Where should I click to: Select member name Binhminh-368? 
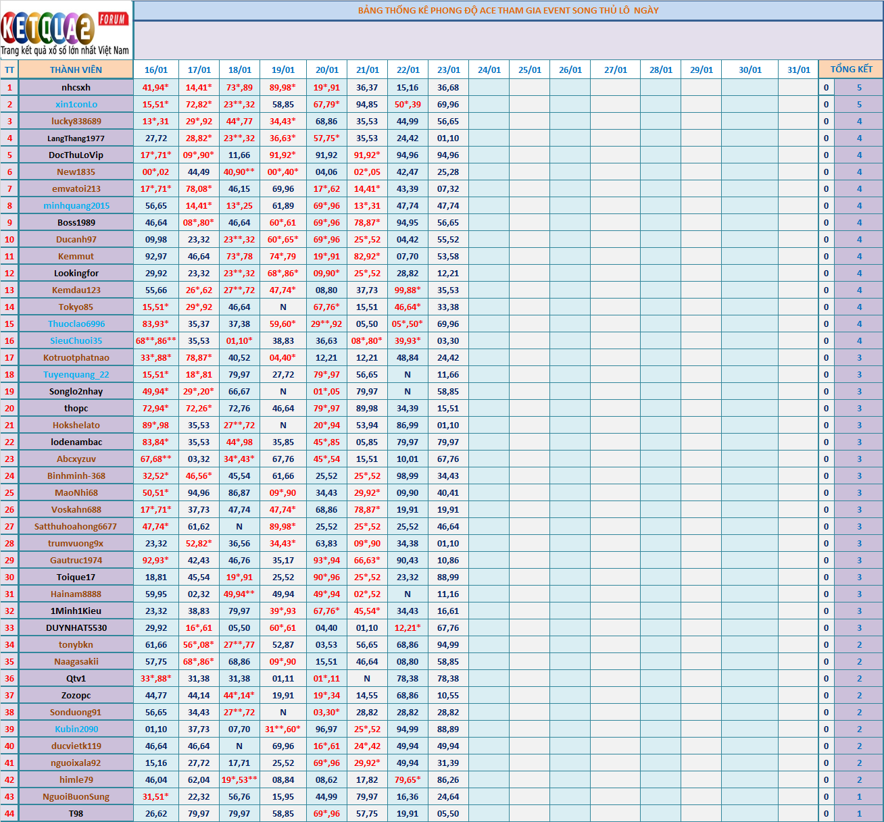pyautogui.click(x=76, y=476)
